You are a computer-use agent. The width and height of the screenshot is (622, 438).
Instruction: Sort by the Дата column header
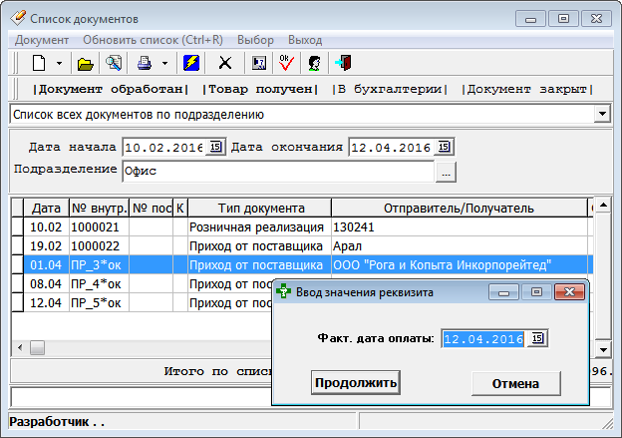click(46, 209)
